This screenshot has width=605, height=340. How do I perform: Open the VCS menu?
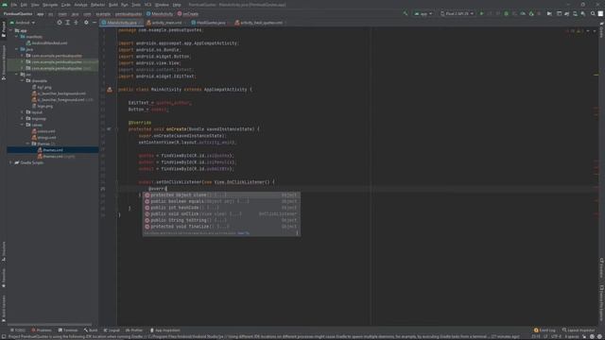pyautogui.click(x=147, y=5)
